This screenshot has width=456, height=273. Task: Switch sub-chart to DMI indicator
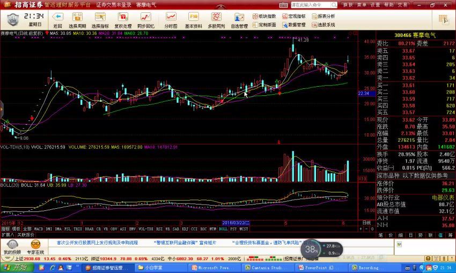click(x=49, y=229)
